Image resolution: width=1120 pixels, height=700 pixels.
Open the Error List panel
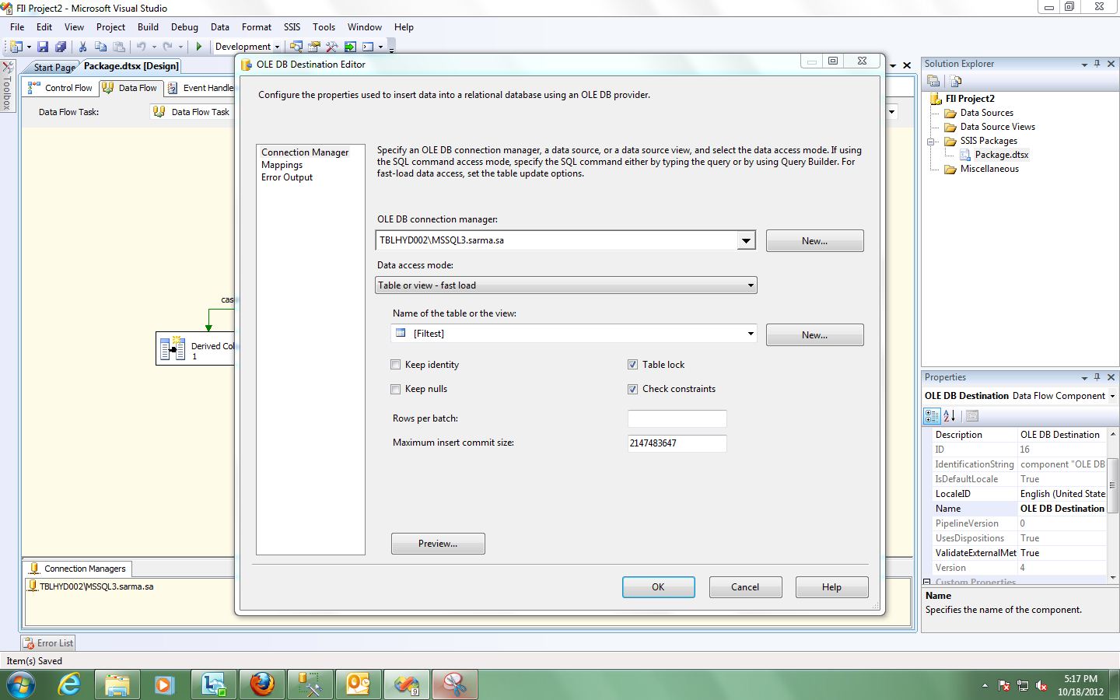click(47, 642)
